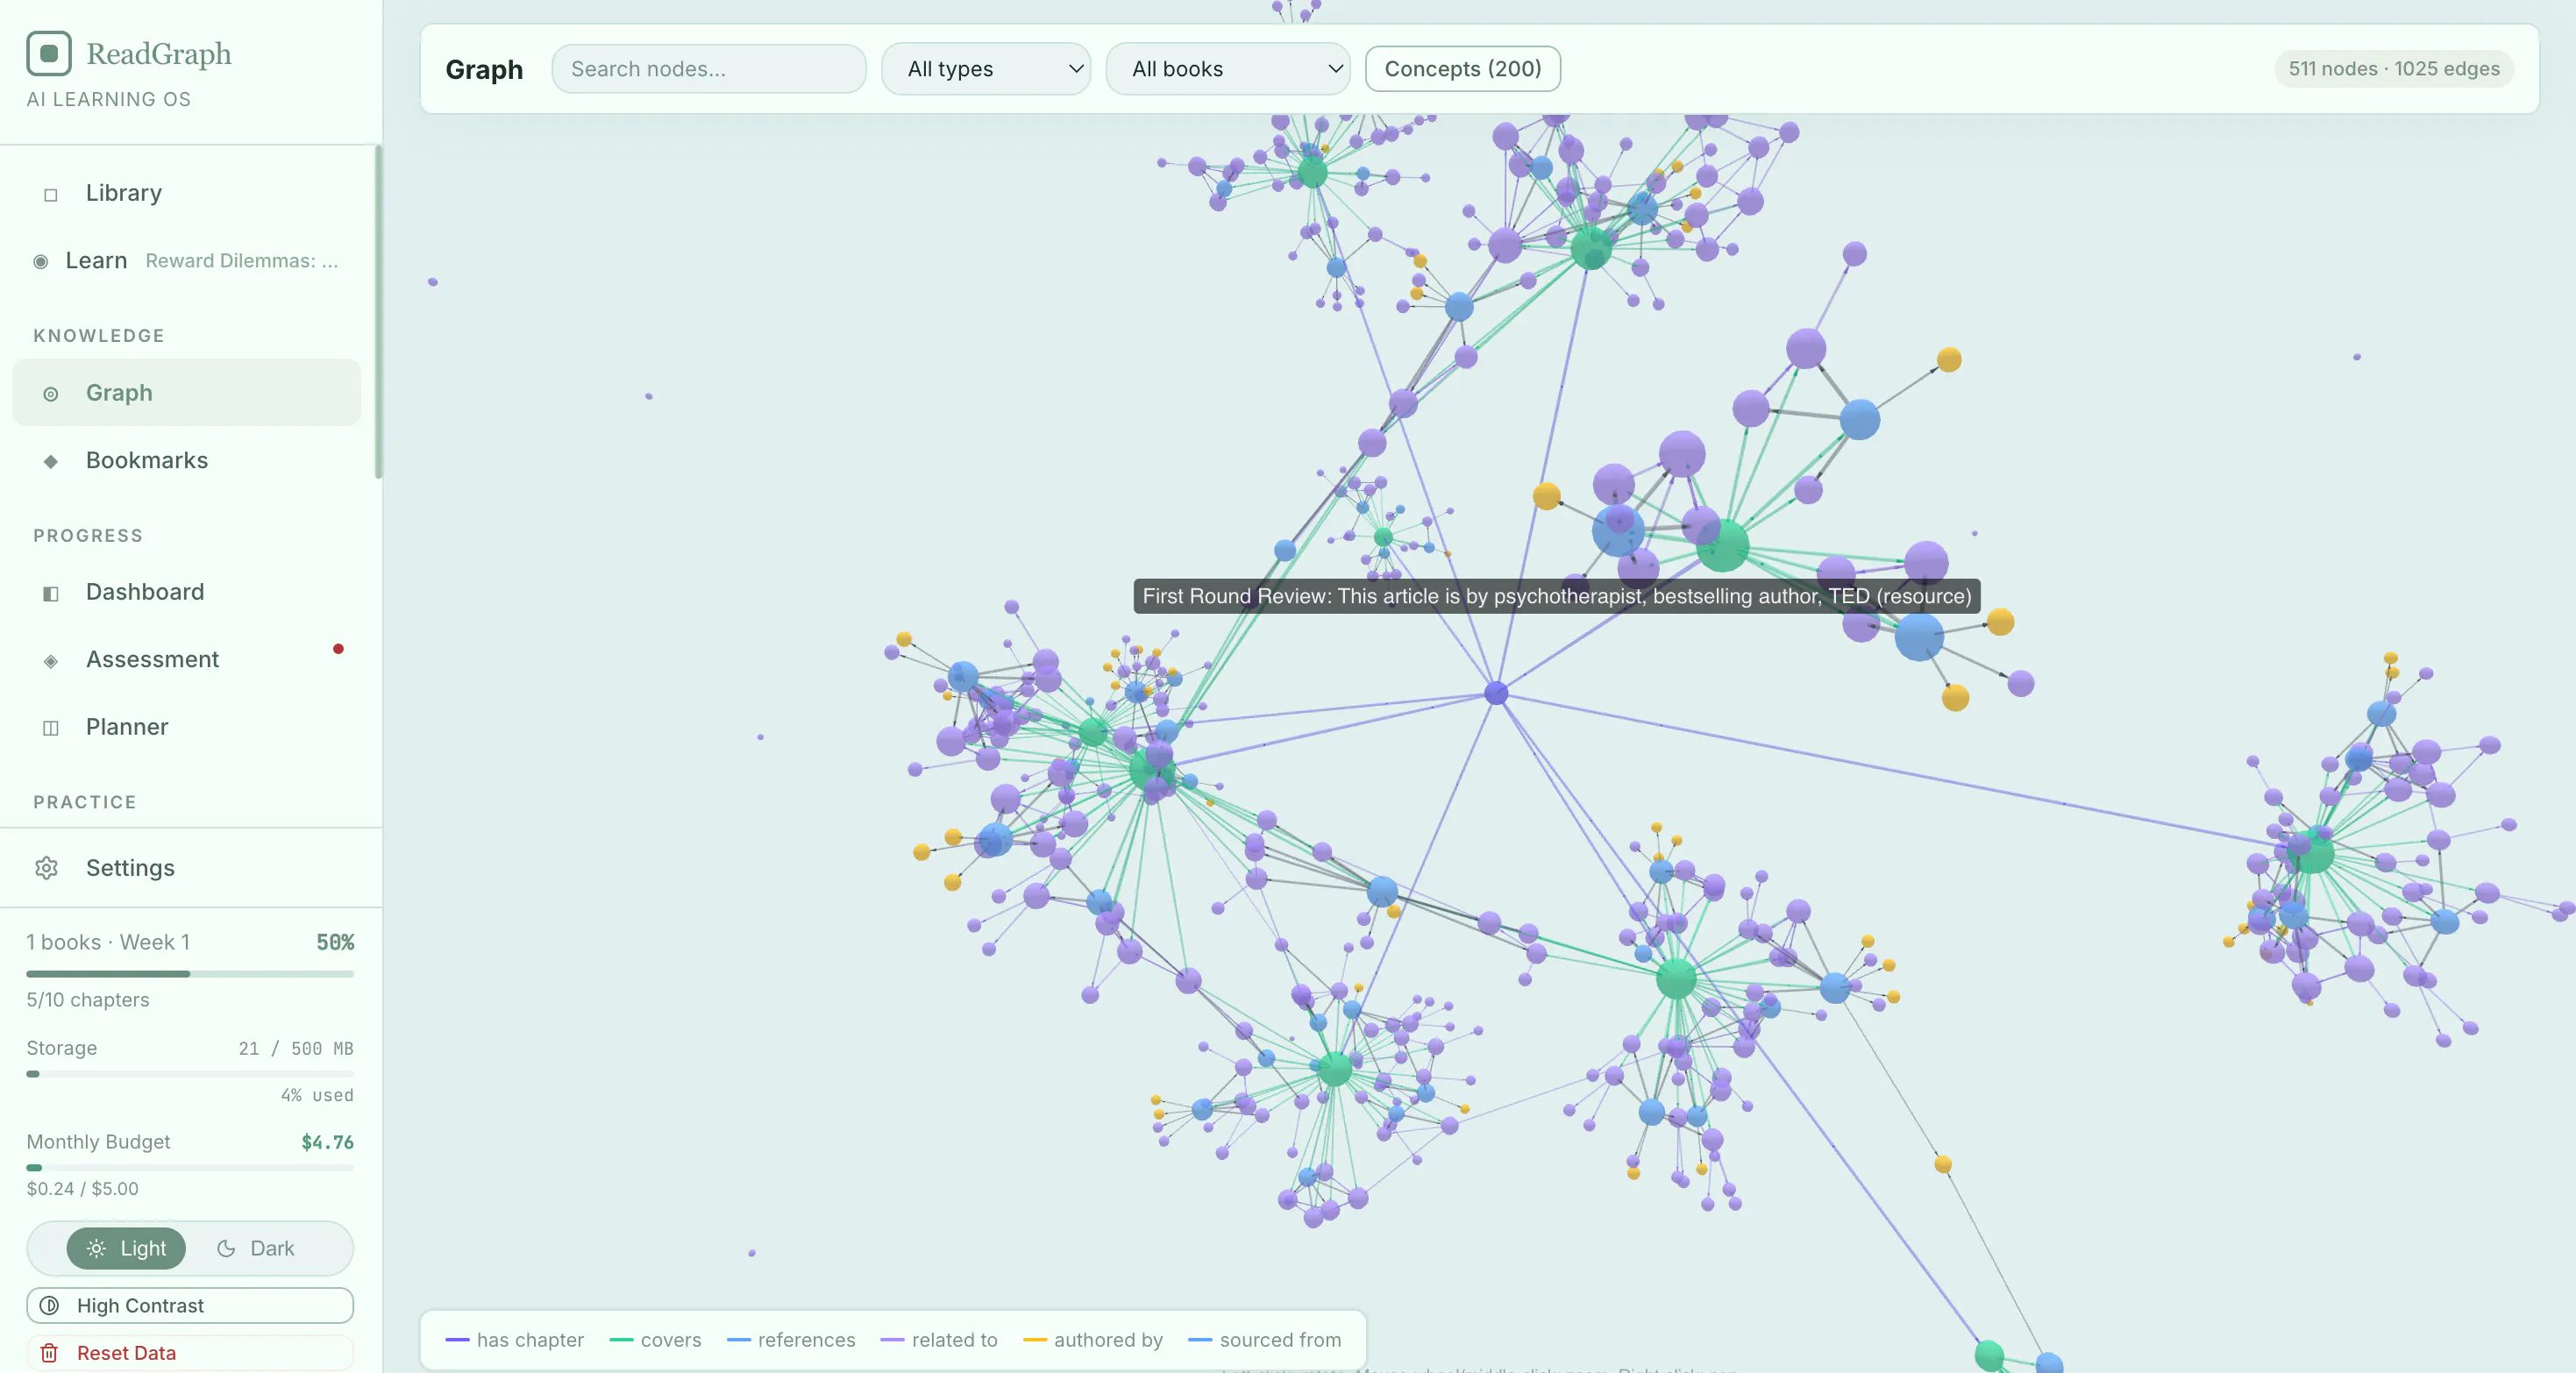
Task: Open the All types dropdown
Action: [985, 69]
